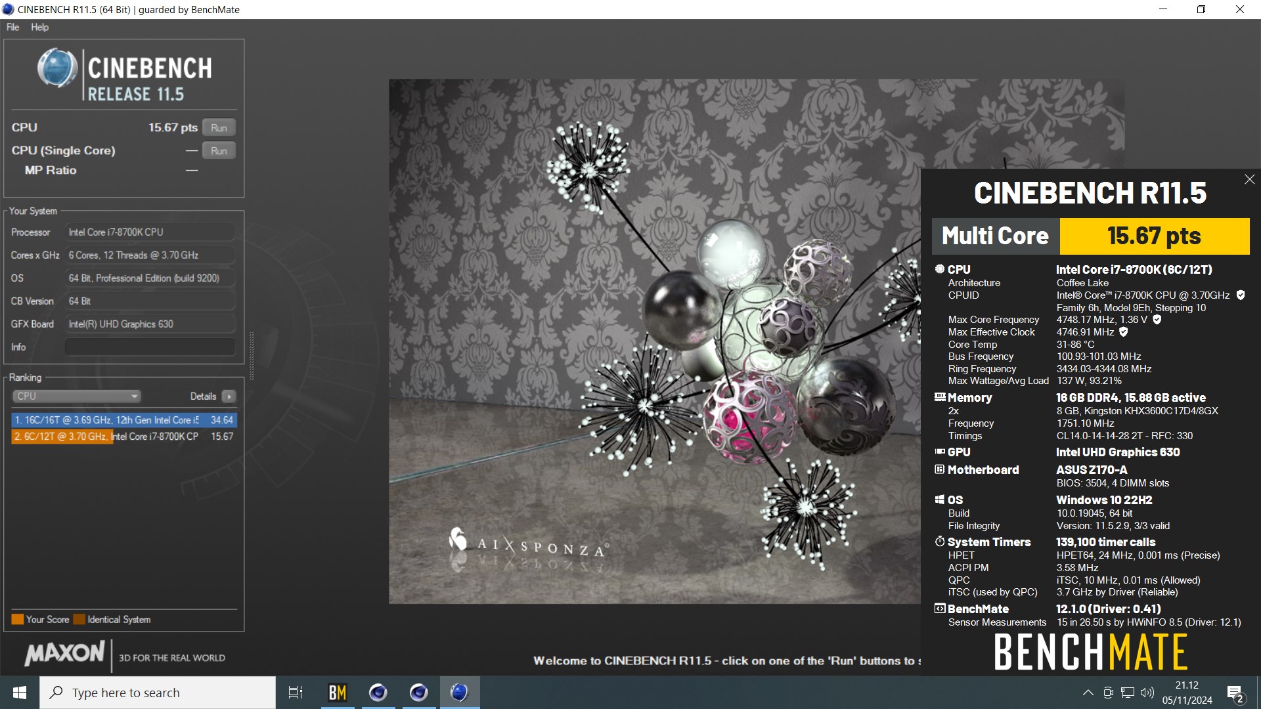The height and width of the screenshot is (709, 1261).
Task: Click the 139,100 timer calls text
Action: tap(1106, 542)
